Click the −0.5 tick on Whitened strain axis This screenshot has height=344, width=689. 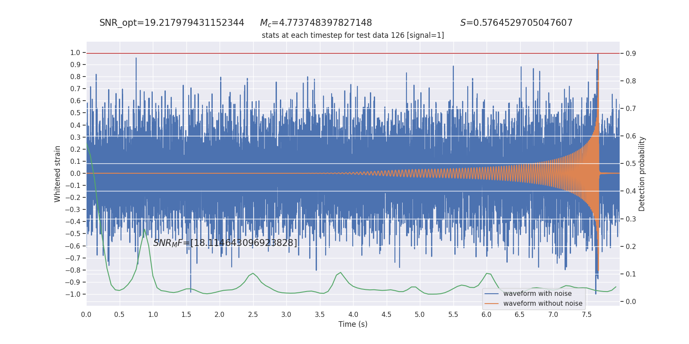73,233
